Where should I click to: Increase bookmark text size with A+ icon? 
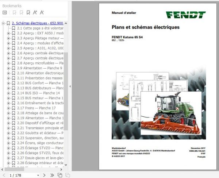(35, 12)
